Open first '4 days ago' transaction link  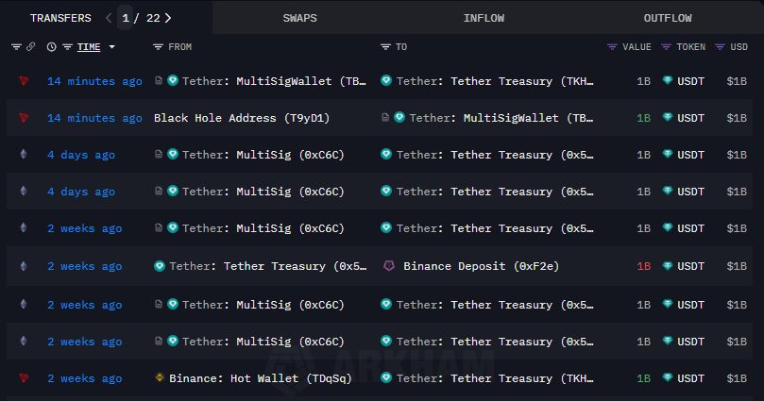coord(81,155)
